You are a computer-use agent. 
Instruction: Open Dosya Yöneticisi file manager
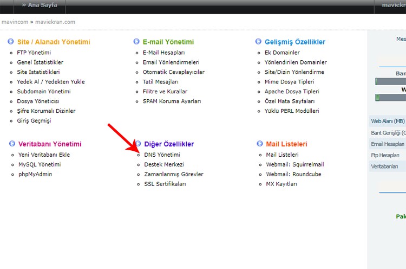38,101
